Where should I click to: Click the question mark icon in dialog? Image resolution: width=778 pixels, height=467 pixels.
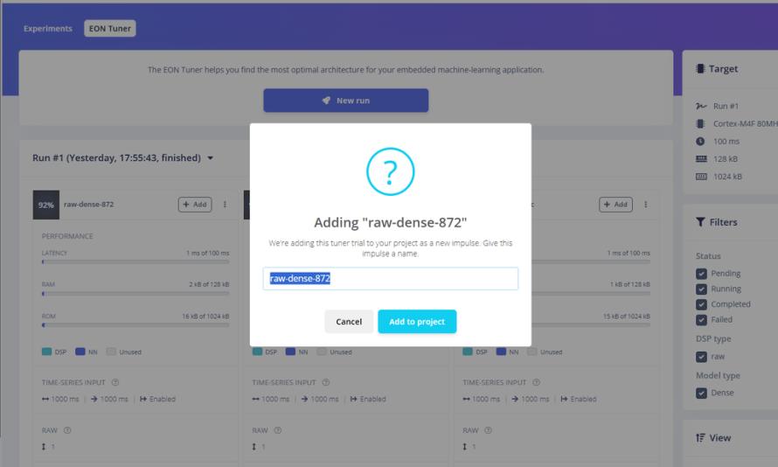390,171
